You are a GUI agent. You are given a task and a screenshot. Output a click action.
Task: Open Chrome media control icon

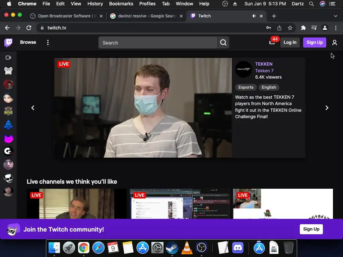(314, 28)
